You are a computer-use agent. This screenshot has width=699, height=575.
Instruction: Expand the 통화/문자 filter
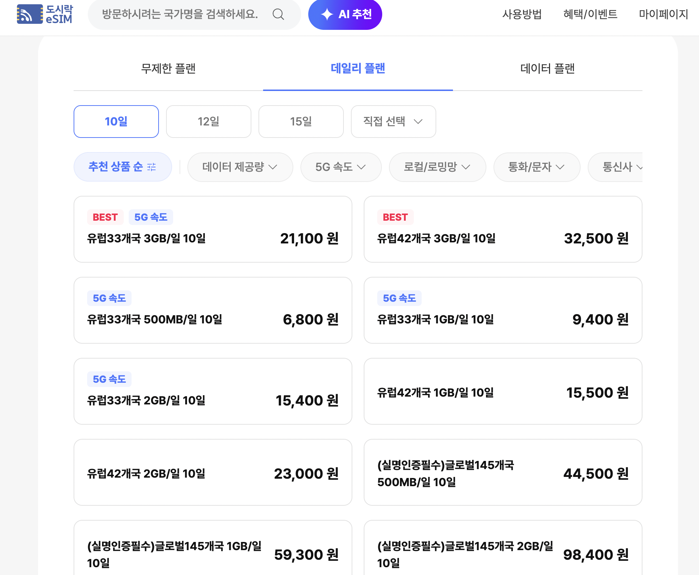[x=537, y=167]
